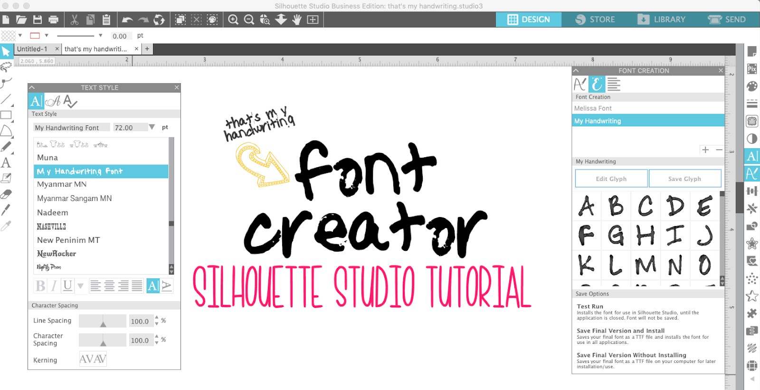
Task: Open the line style dropdown
Action: tap(100, 35)
